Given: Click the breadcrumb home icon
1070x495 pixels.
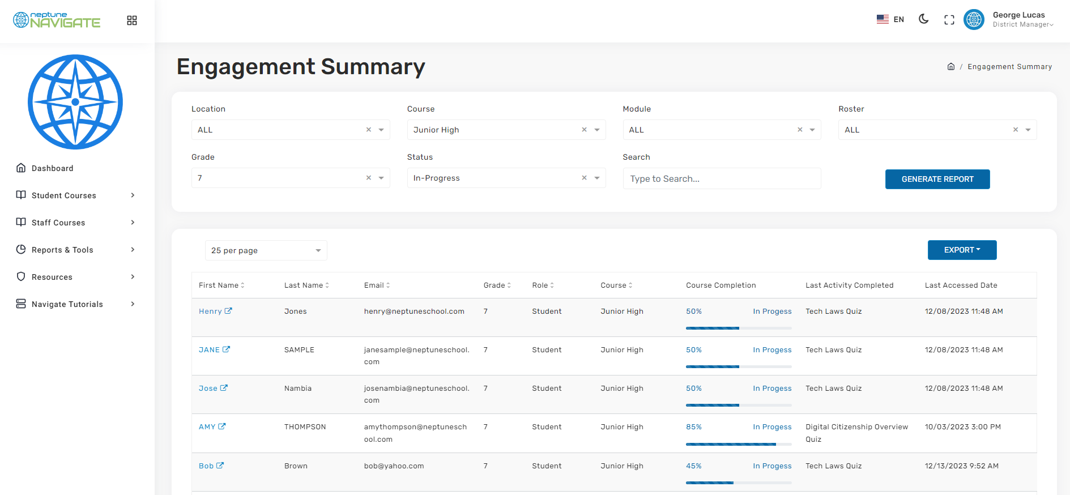Looking at the screenshot, I should click(951, 66).
